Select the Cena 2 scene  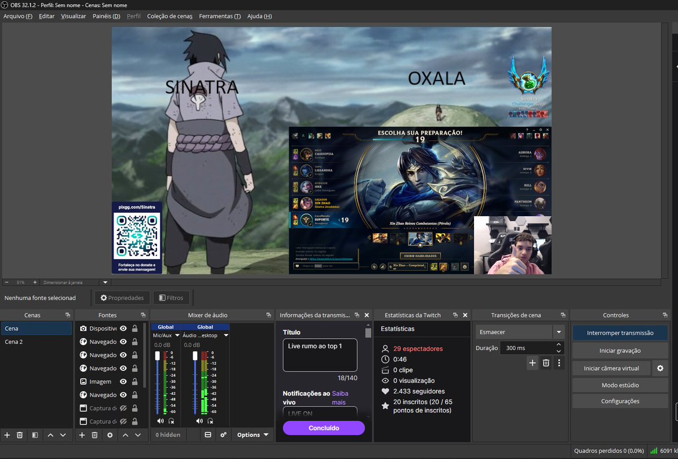pos(37,342)
